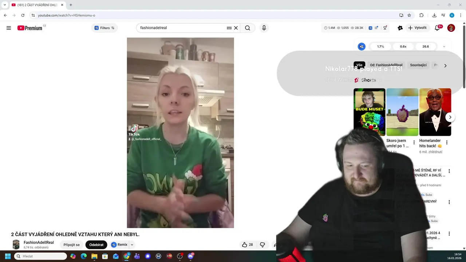Image resolution: width=466 pixels, height=262 pixels.
Task: Select the Související chip
Action: (418, 65)
